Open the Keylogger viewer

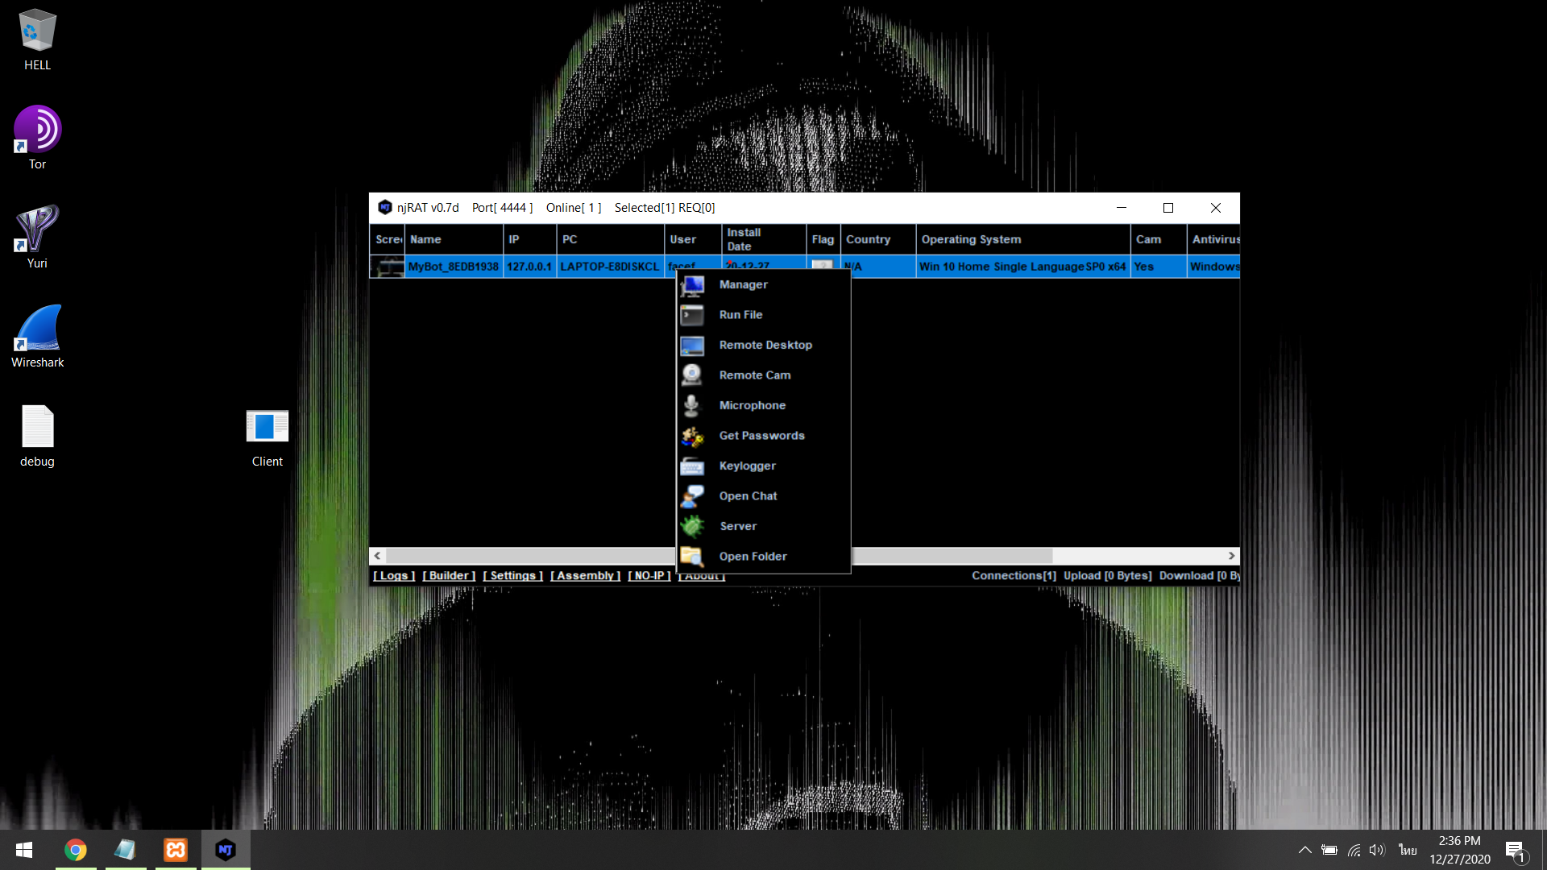747,466
